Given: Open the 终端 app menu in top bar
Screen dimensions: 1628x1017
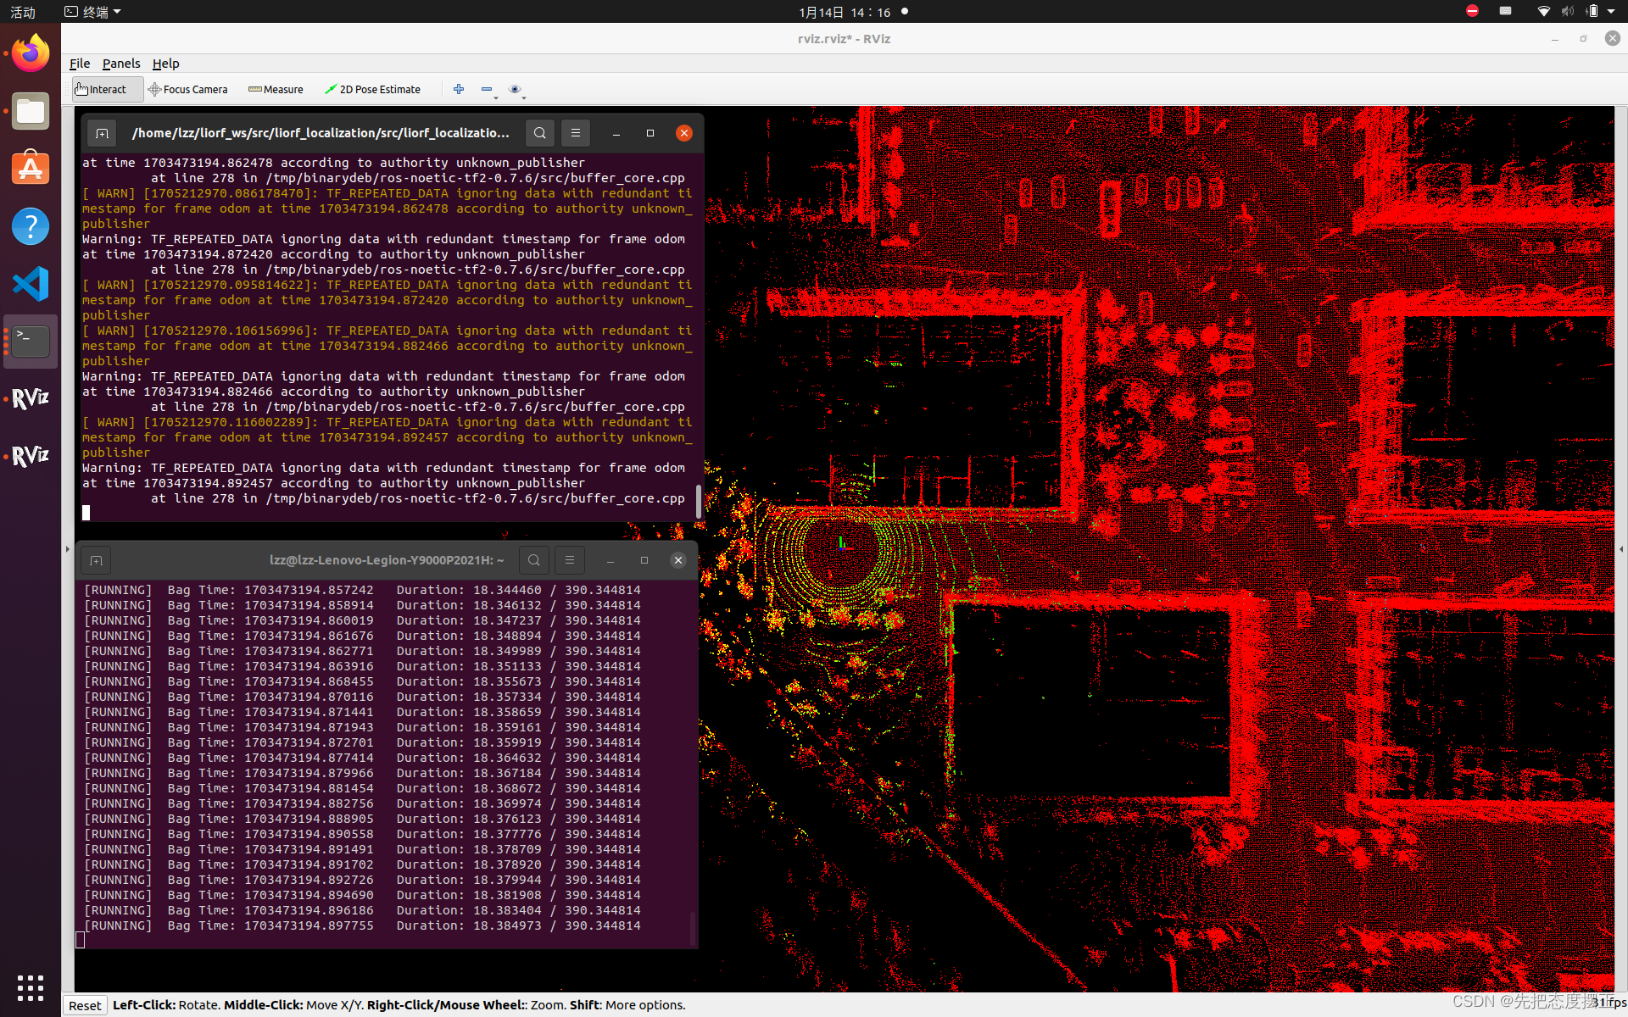Looking at the screenshot, I should (93, 12).
